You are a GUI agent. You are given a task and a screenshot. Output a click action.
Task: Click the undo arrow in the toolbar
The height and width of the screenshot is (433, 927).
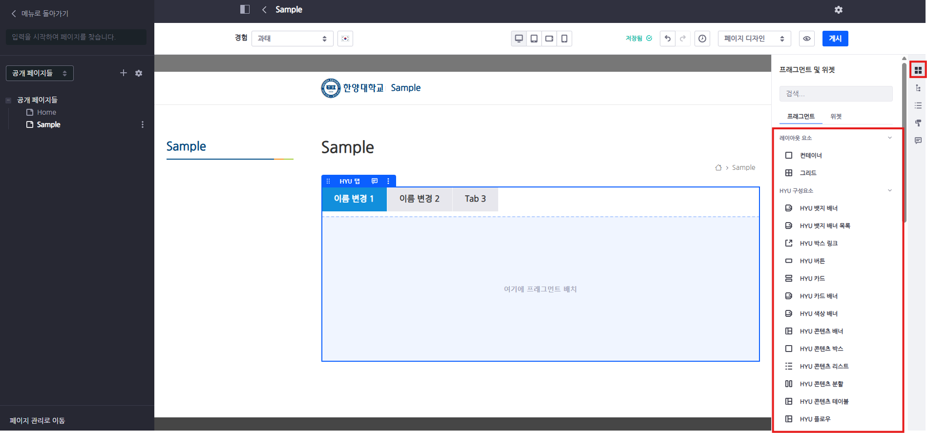[668, 39]
